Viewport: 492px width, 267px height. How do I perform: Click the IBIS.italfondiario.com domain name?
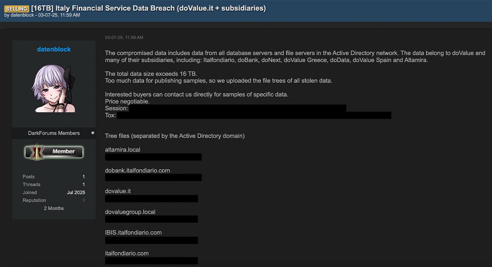[x=133, y=233]
